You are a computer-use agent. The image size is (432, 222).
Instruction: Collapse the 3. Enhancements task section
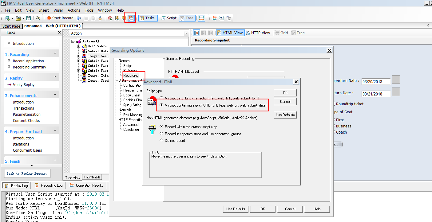(55, 95)
